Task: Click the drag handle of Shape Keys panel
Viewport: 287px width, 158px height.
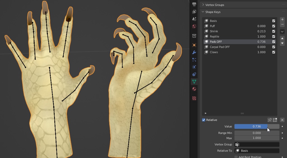Action: [x=283, y=12]
